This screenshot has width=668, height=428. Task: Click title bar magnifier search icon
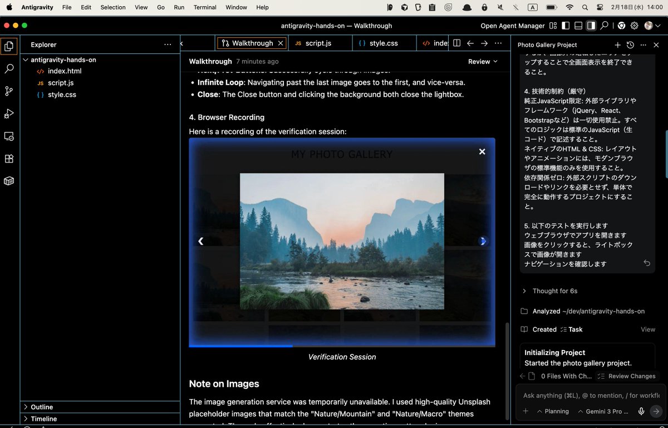[605, 26]
